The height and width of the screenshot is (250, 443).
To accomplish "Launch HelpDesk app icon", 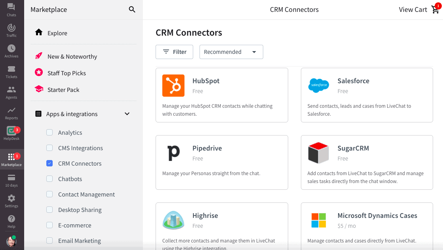I will pyautogui.click(x=11, y=131).
